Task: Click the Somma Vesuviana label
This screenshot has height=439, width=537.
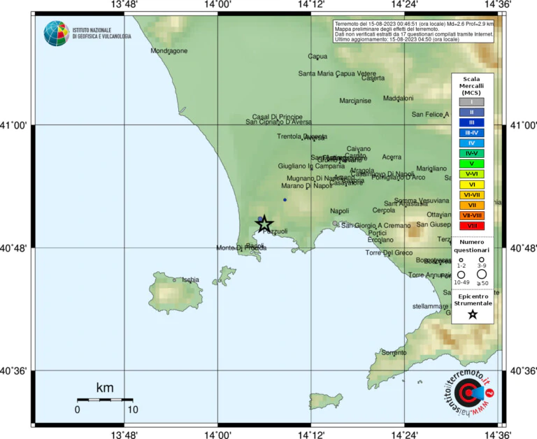Action: [422, 201]
